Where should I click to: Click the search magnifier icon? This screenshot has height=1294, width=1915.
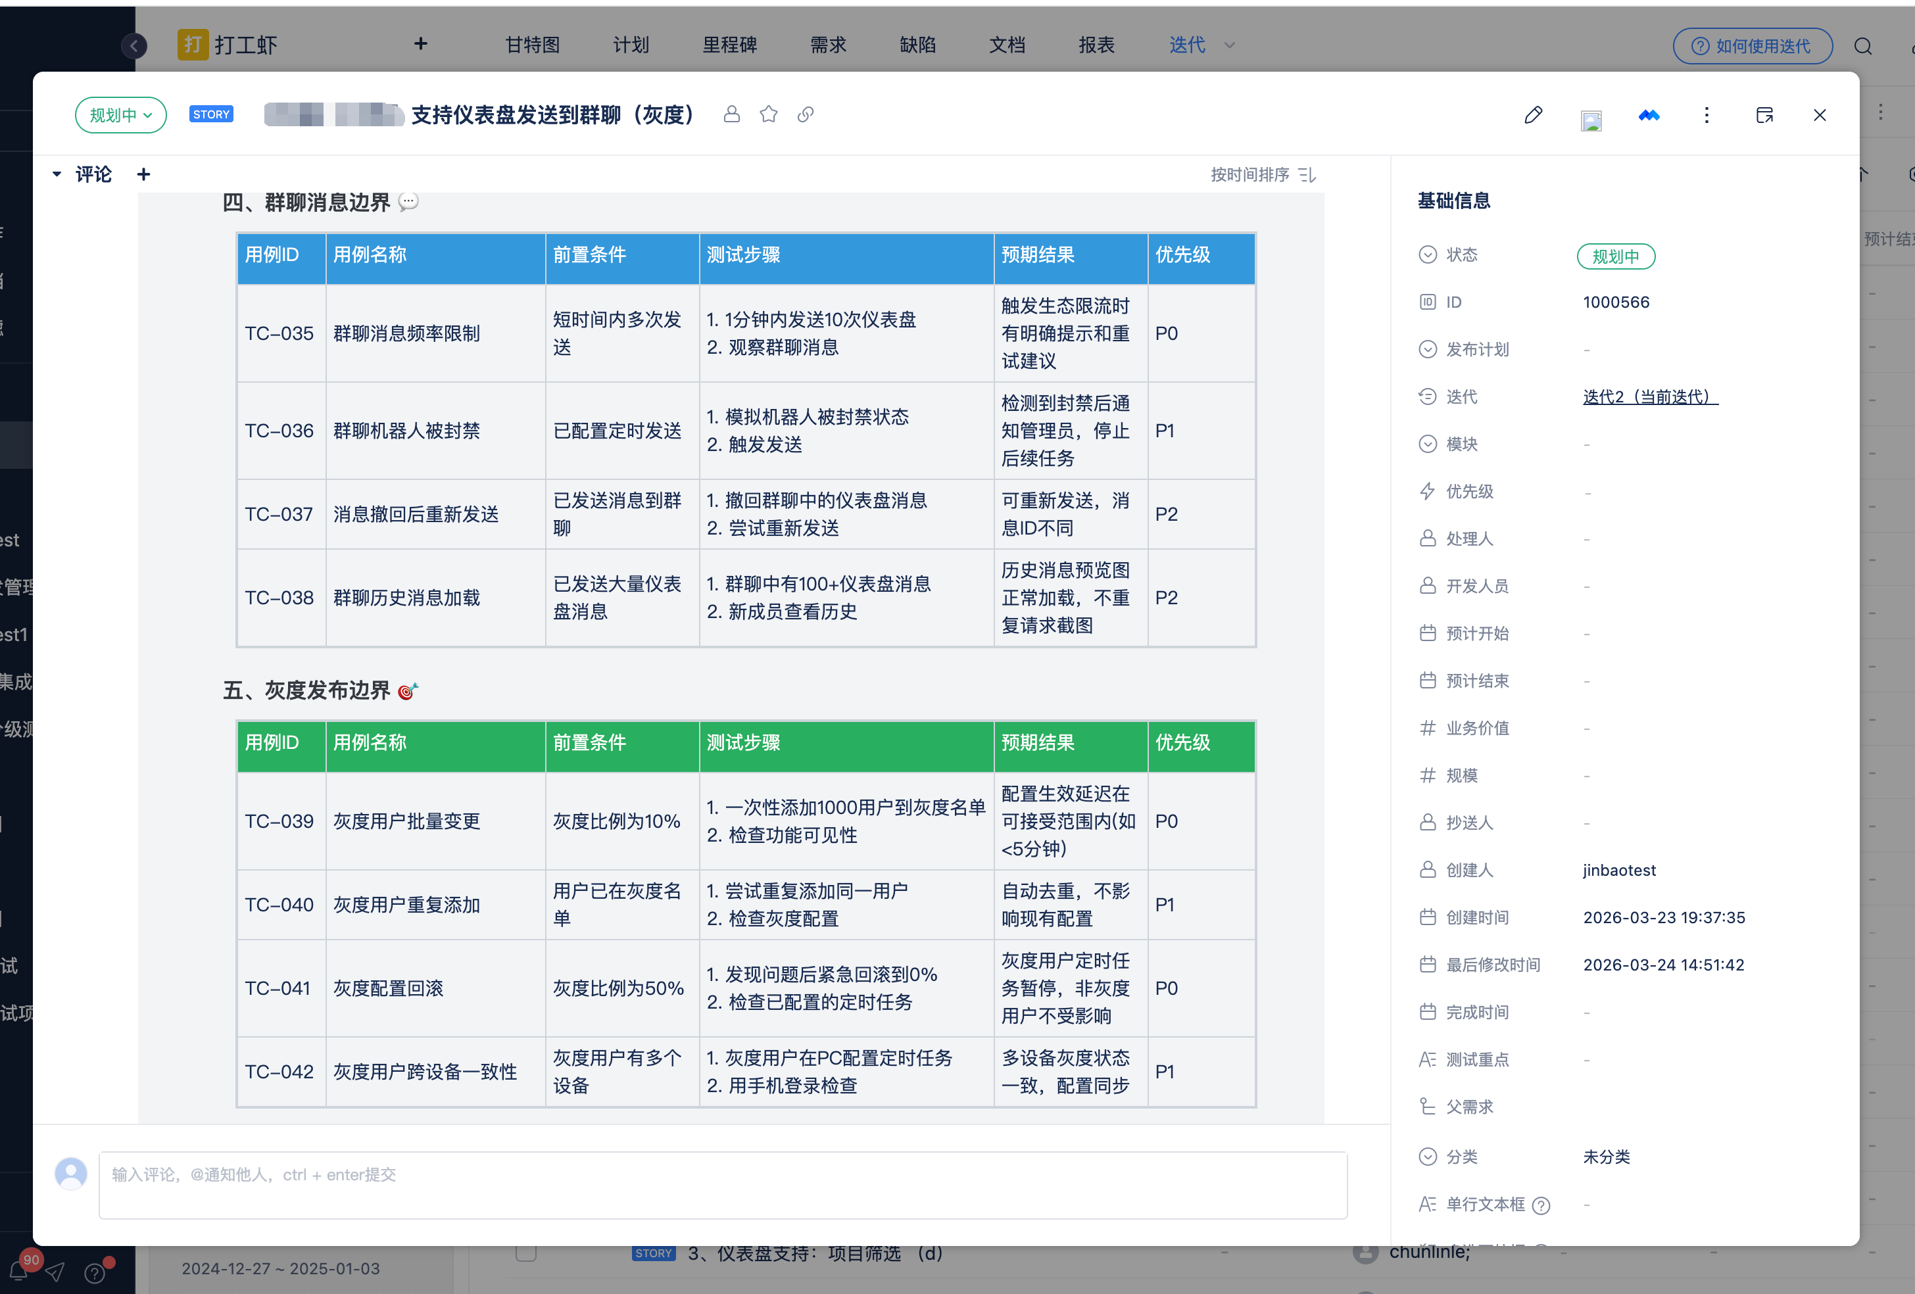coord(1863,46)
